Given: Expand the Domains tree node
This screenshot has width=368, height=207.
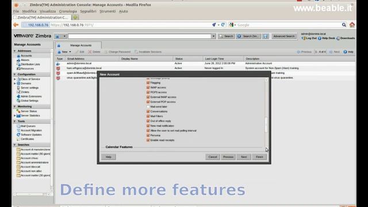Looking at the screenshot, I should tap(15, 83).
